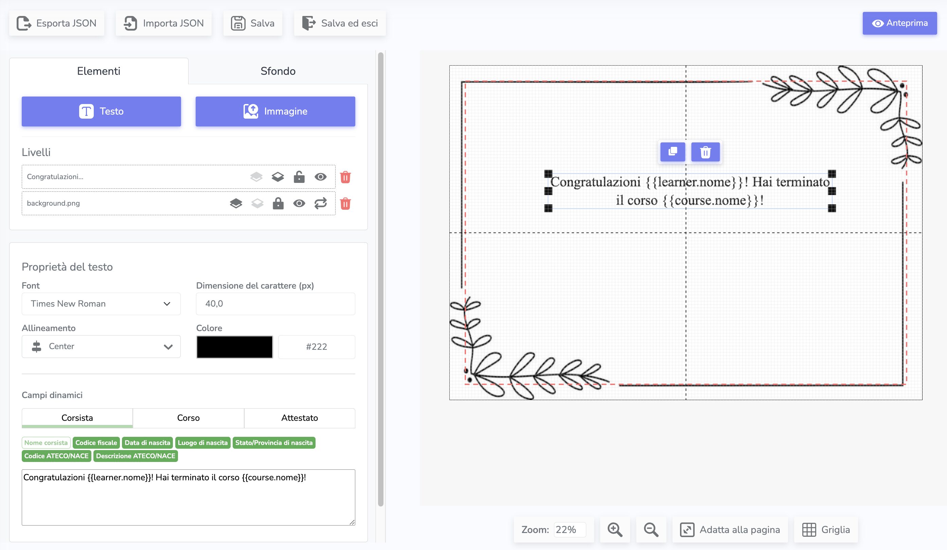This screenshot has width=947, height=550.
Task: Open the Corso dynamic fields tab
Action: pyautogui.click(x=188, y=417)
